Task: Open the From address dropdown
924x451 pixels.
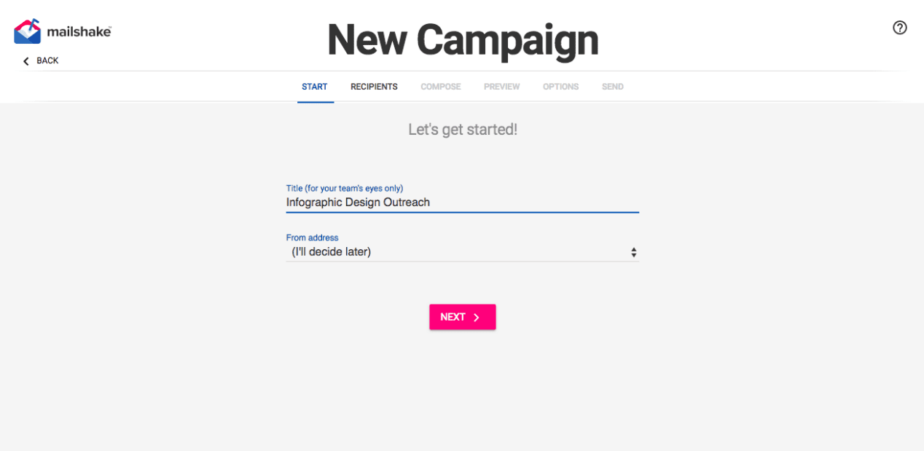Action: 462,252
